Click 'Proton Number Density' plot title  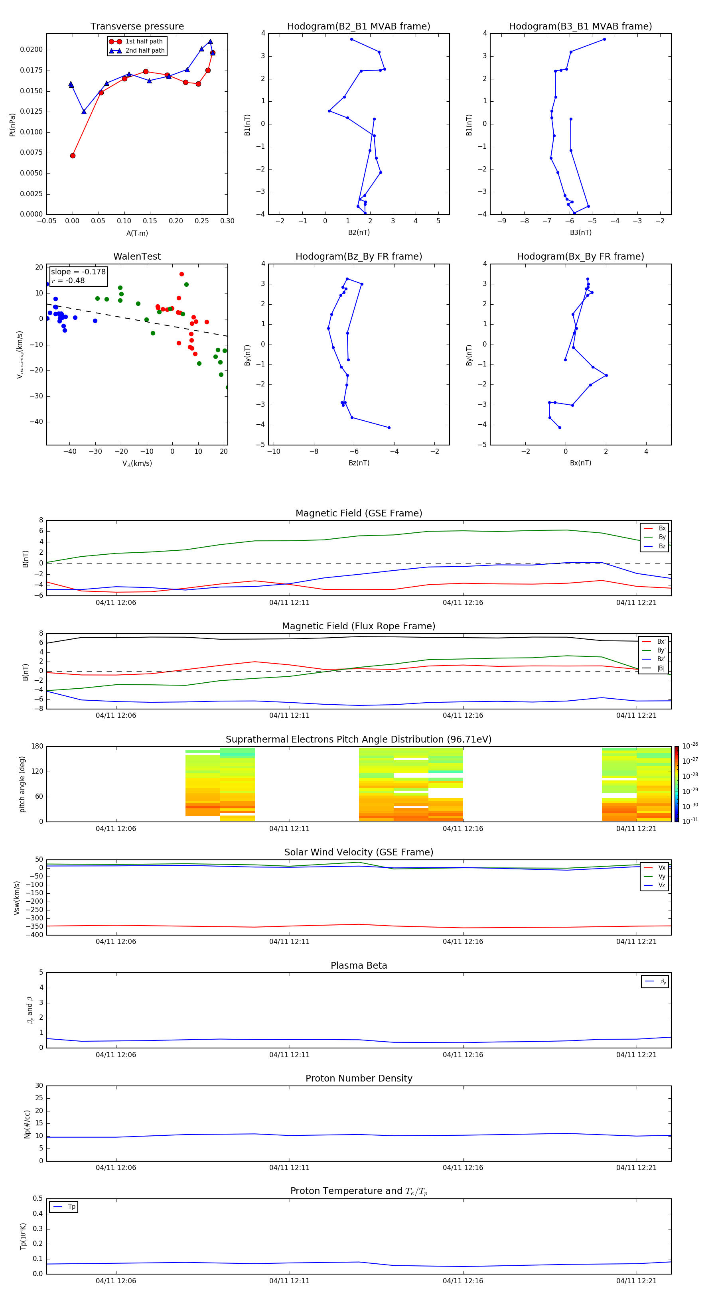click(x=359, y=1078)
